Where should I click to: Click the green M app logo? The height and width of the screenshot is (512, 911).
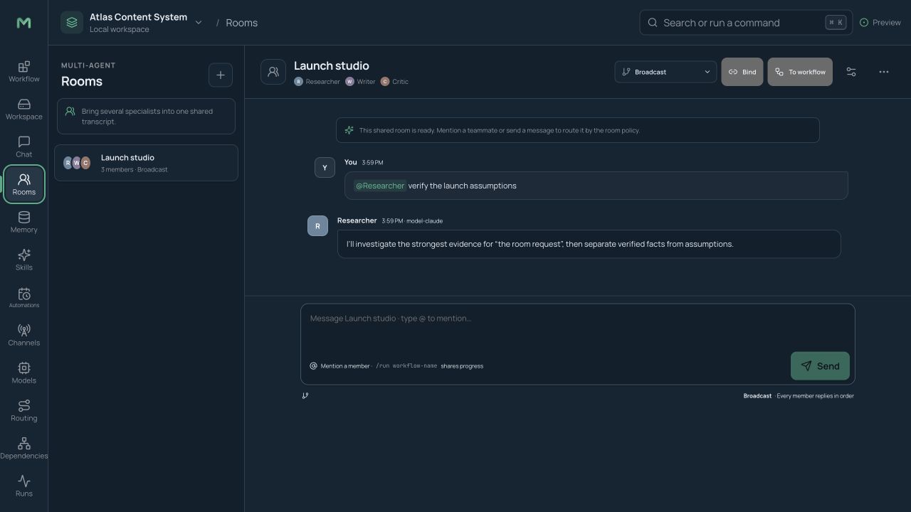pos(23,23)
